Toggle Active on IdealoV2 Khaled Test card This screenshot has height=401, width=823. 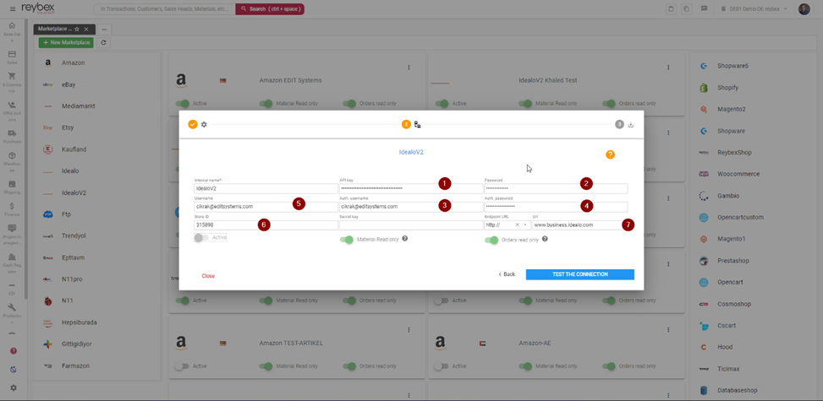coord(442,104)
